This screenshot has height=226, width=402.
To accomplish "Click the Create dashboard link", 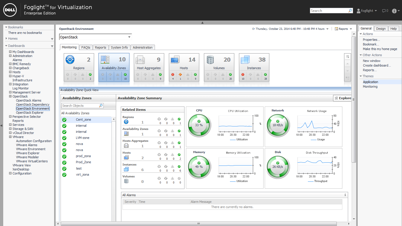I will point(377,65).
